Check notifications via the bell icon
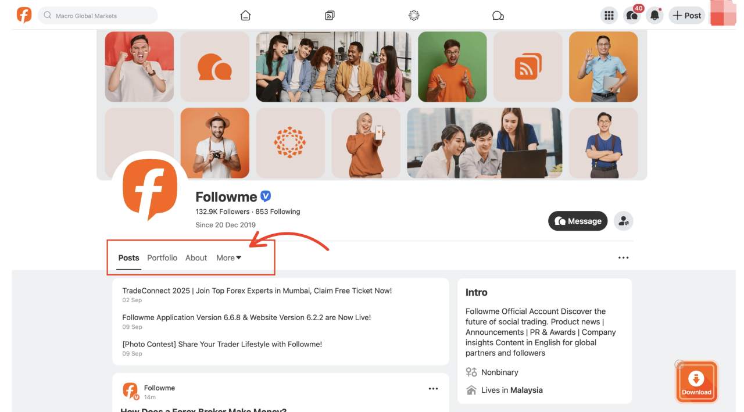This screenshot has width=744, height=412. pyautogui.click(x=654, y=16)
